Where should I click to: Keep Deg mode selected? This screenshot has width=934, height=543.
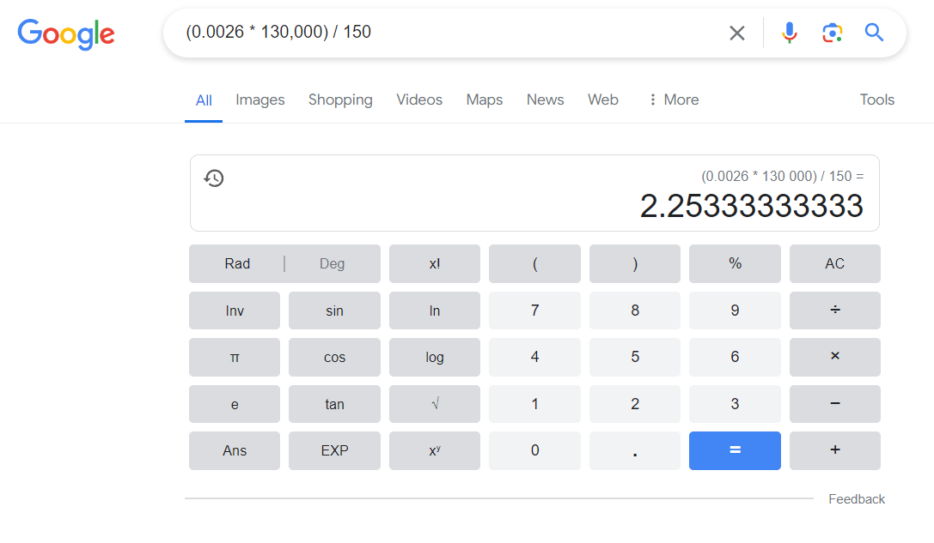point(333,263)
